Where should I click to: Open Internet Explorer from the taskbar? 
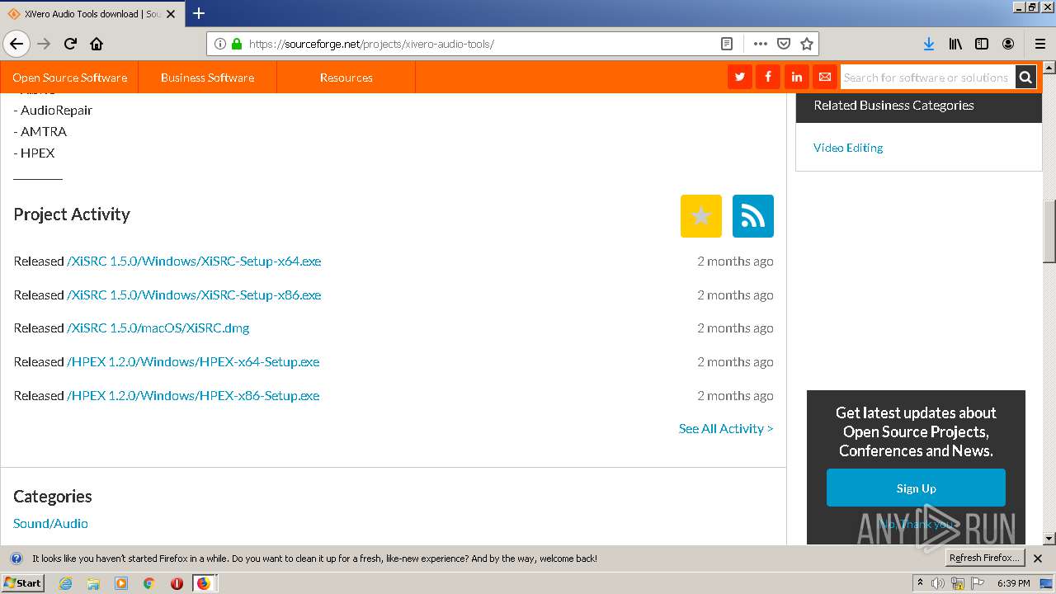65,583
